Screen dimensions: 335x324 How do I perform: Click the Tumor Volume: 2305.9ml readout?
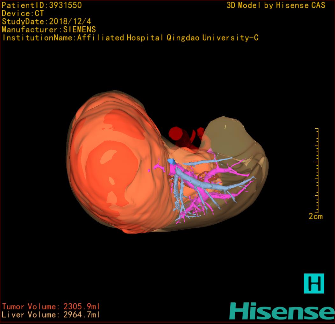click(x=51, y=307)
